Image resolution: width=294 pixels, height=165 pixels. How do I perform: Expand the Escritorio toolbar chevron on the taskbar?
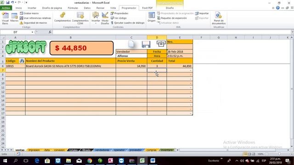coord(221,159)
